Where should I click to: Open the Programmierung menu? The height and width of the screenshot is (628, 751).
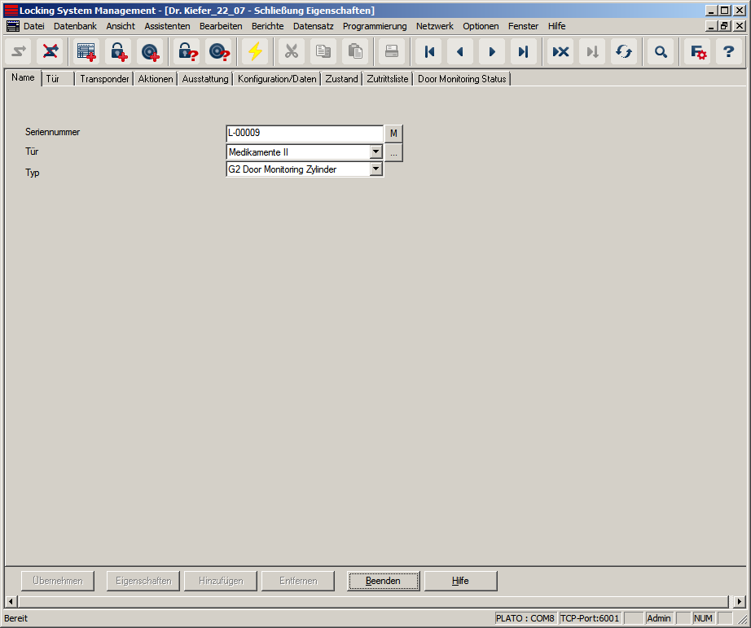click(374, 26)
